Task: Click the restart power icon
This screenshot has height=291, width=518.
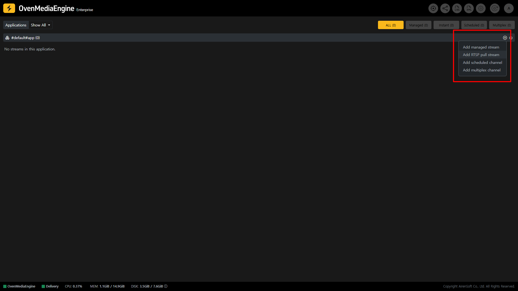Action: coord(495,8)
